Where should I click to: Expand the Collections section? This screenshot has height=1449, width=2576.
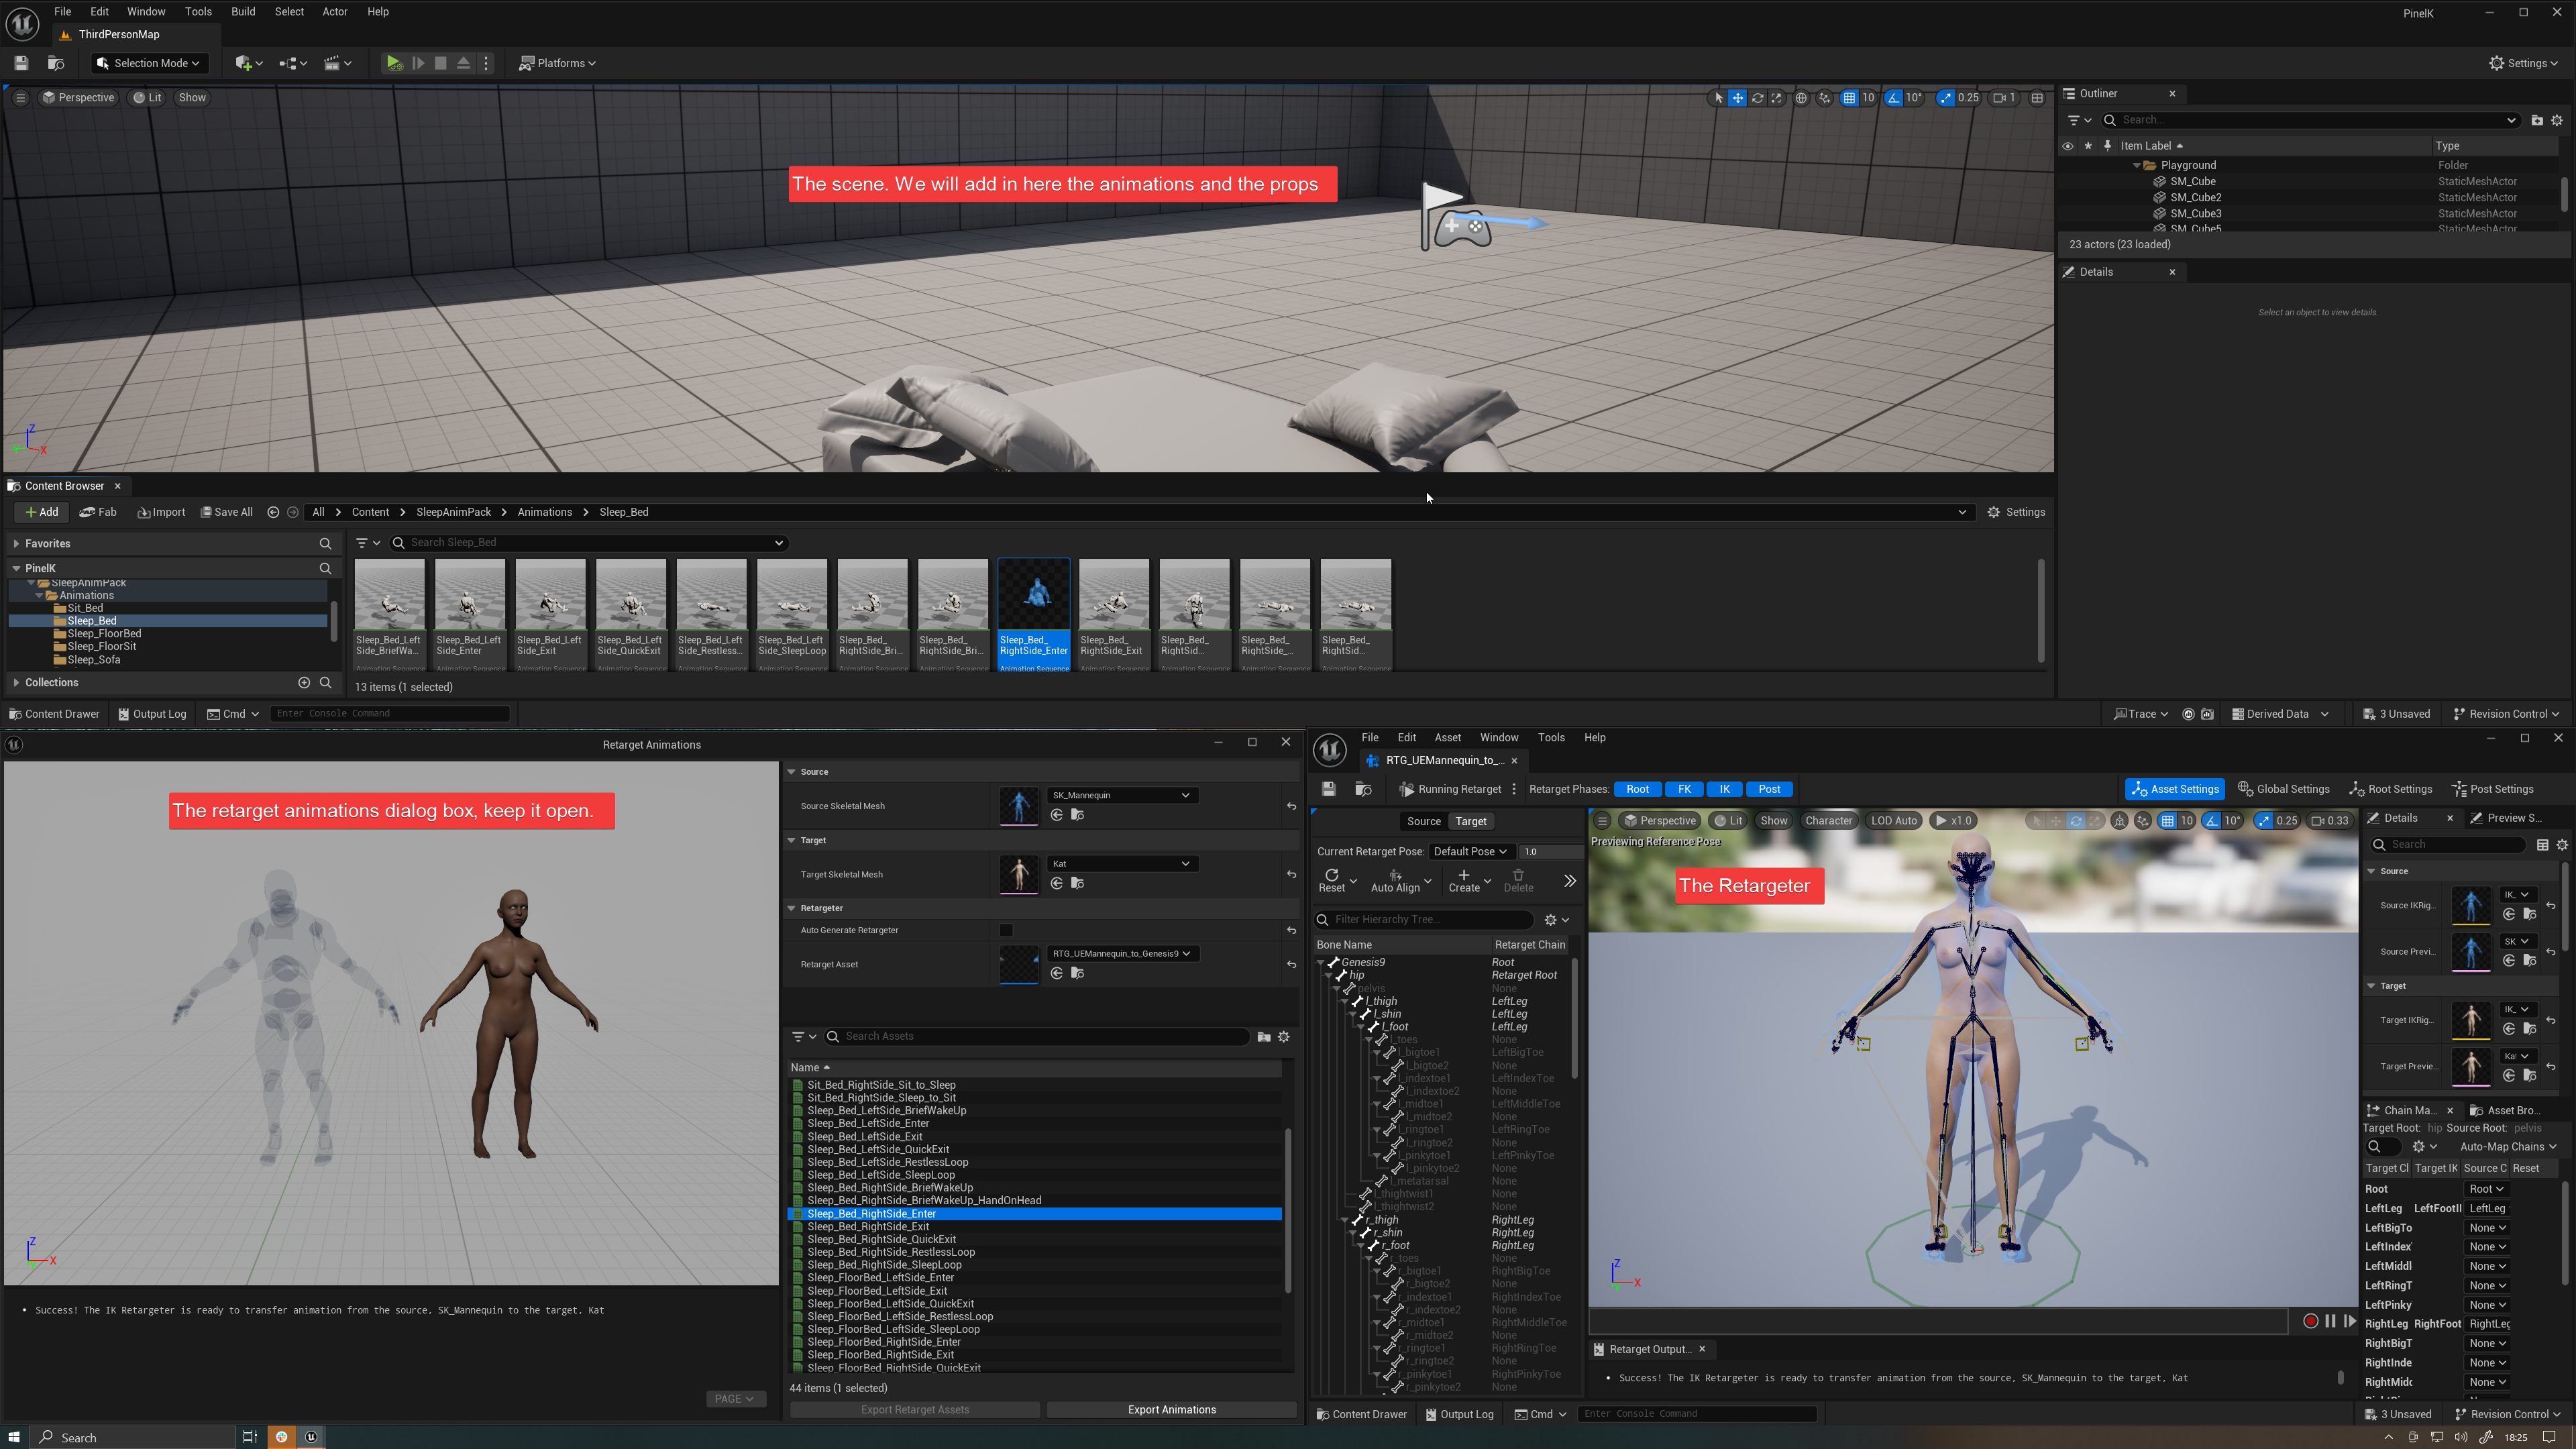pyautogui.click(x=16, y=683)
